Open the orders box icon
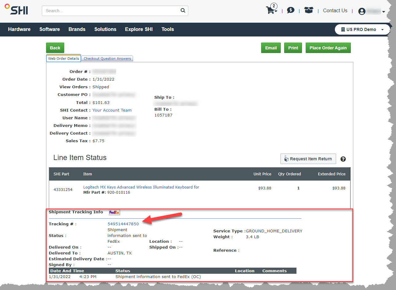 tap(308, 10)
